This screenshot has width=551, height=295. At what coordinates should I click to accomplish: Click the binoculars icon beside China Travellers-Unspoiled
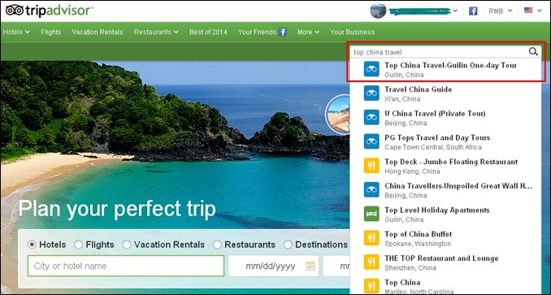coord(371,189)
